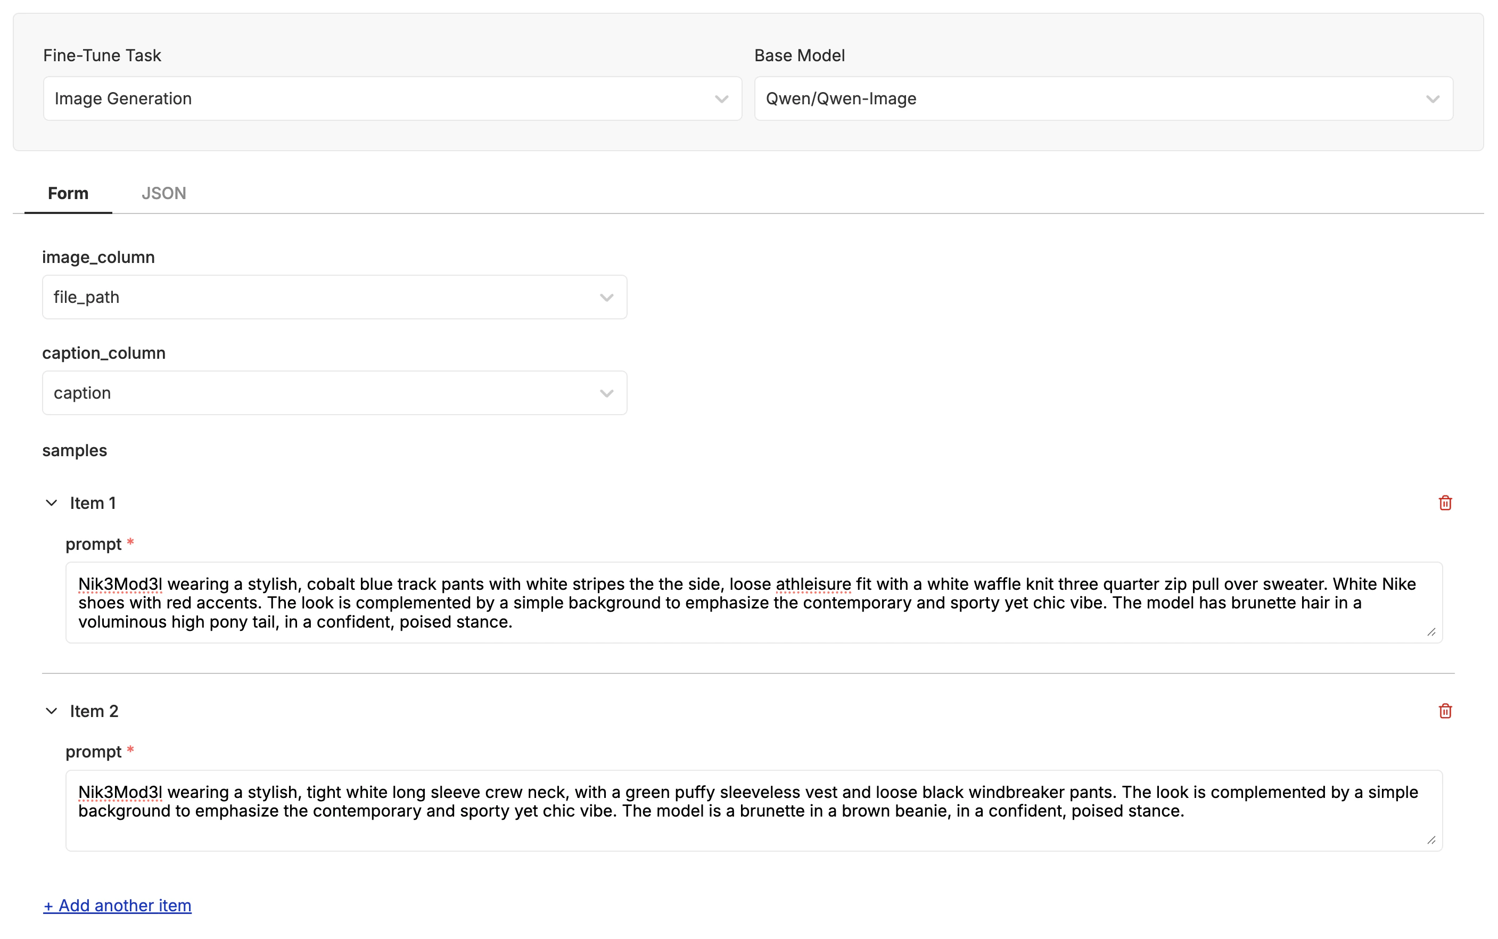Click the caption dropdown arrow

tap(607, 394)
